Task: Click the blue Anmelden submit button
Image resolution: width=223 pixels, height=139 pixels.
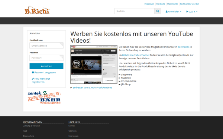Action: [x=46, y=66]
